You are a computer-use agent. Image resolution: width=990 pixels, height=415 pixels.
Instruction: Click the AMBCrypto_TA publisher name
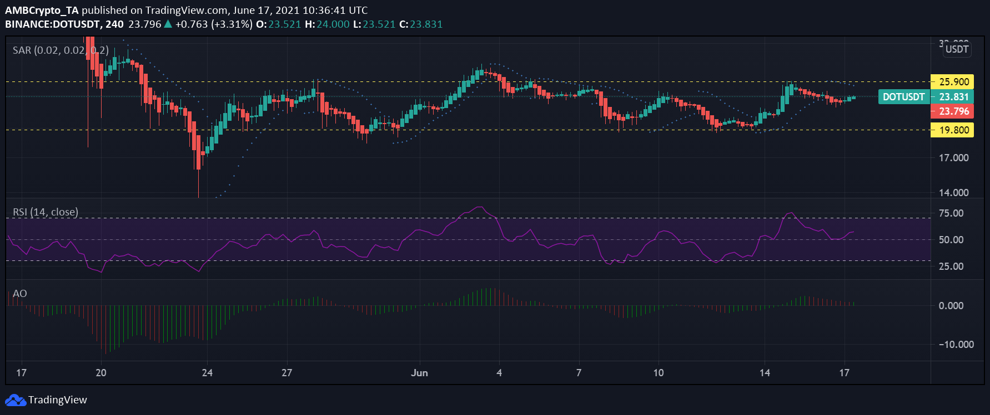pos(42,11)
